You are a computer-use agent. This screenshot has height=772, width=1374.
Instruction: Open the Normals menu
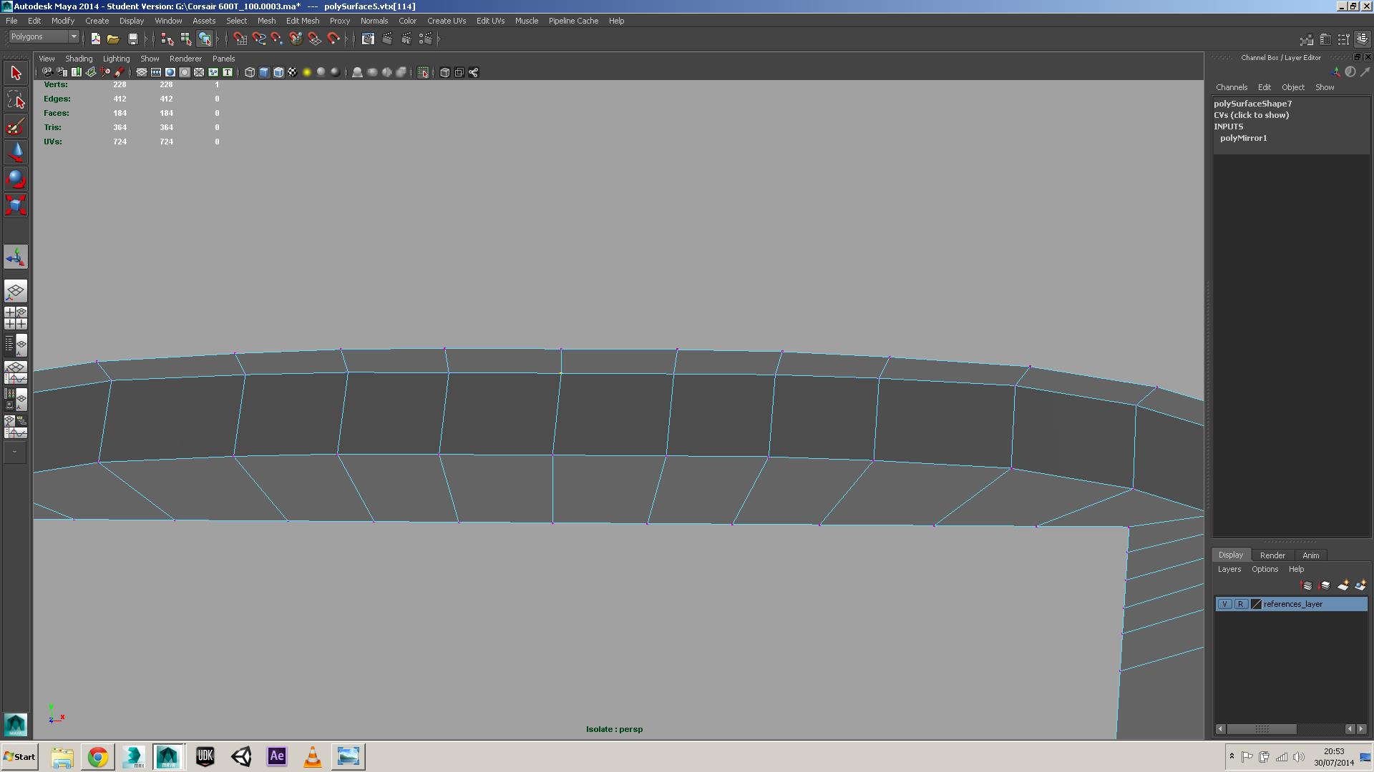click(x=374, y=21)
